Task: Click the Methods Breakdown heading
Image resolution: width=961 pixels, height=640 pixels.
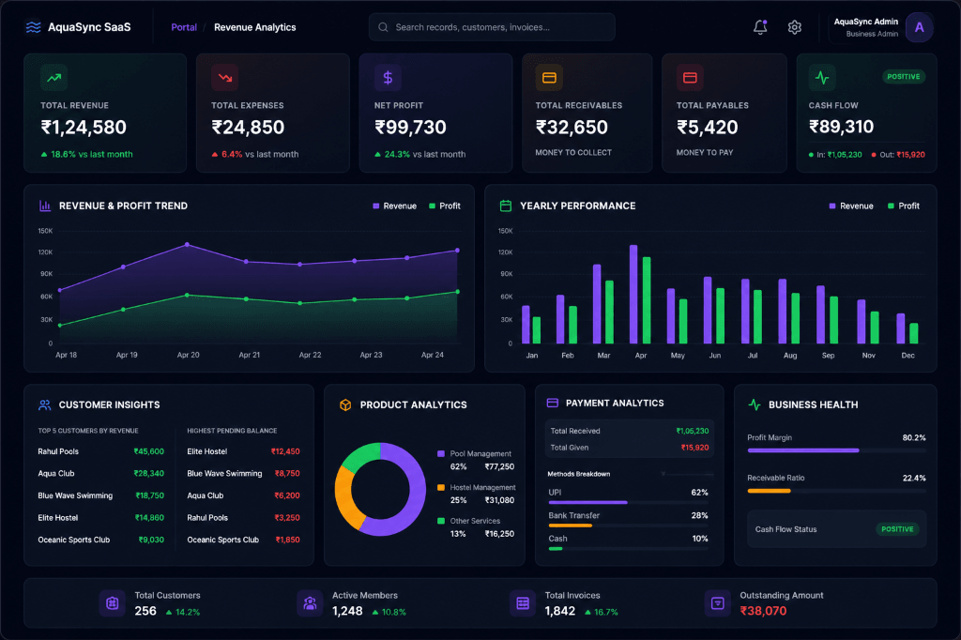Action: tap(578, 474)
